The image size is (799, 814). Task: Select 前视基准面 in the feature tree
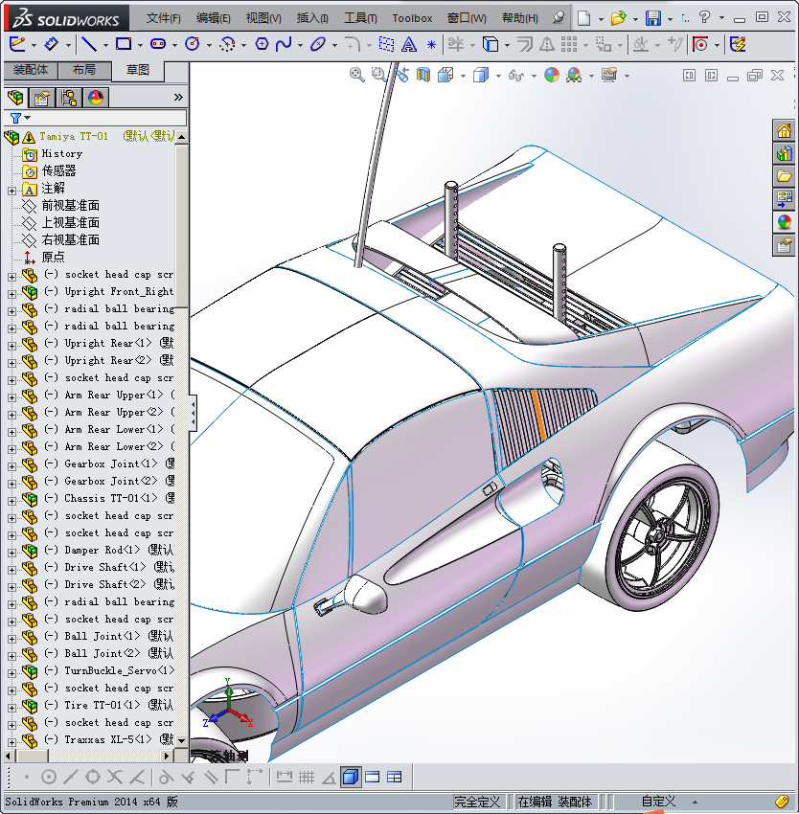(x=70, y=206)
